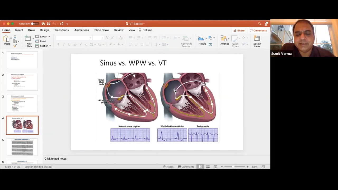This screenshot has width=338, height=190.
Task: Copy selection using the Copy icon
Action: click(15, 41)
